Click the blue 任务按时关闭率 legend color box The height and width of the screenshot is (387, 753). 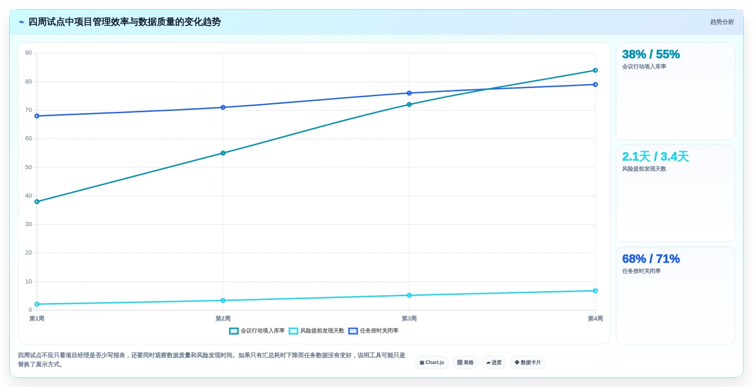(x=353, y=331)
